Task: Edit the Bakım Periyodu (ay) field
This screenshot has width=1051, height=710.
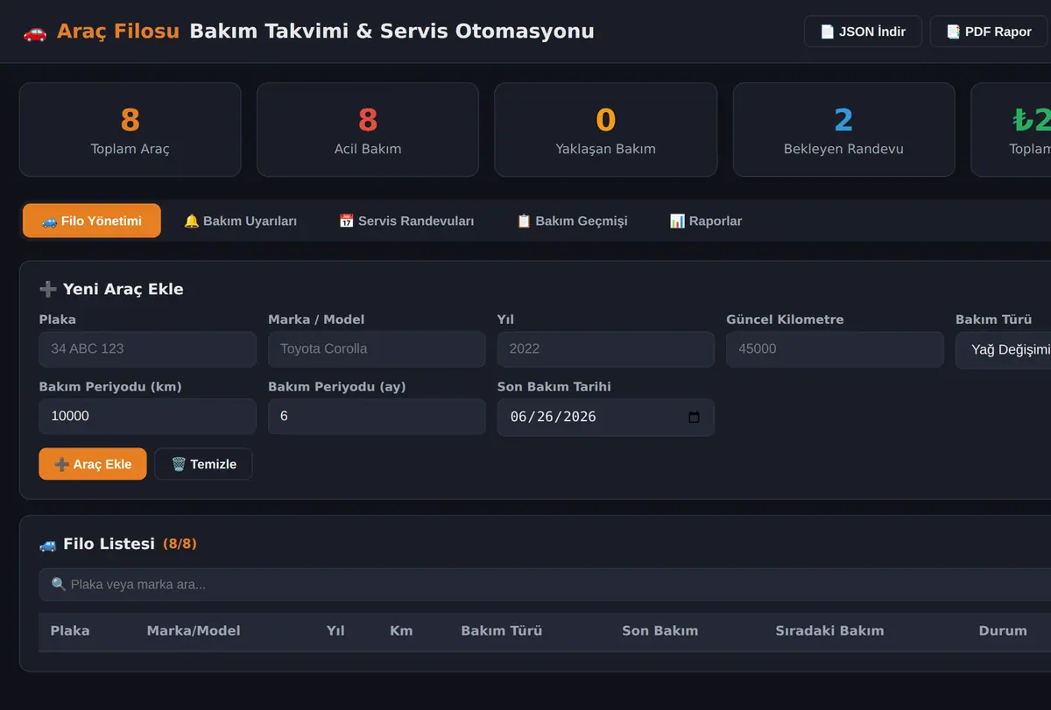Action: (x=377, y=416)
